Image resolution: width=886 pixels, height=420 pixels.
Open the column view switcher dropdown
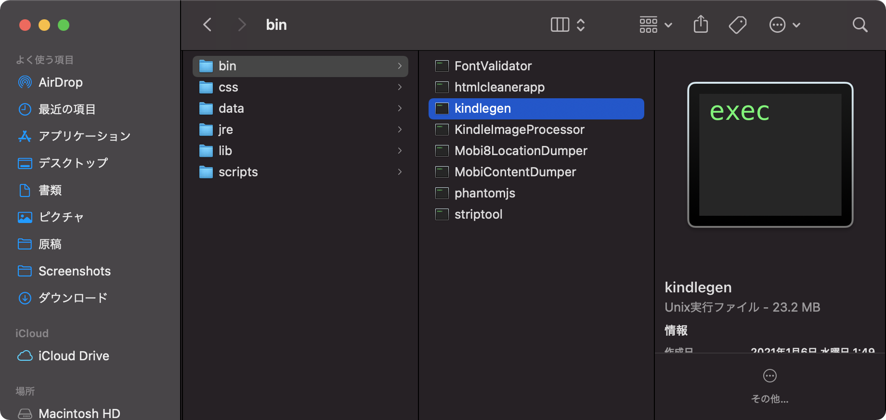coord(567,25)
